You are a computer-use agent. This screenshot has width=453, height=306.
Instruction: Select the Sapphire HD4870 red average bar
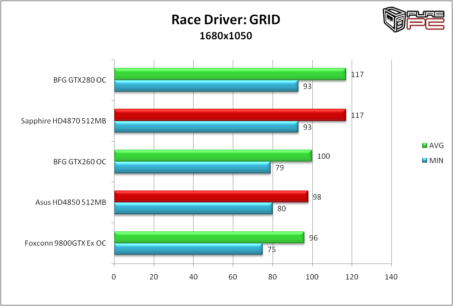pyautogui.click(x=230, y=115)
